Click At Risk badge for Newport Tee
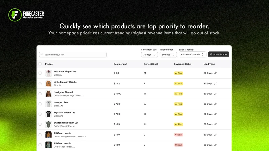The height and width of the screenshot is (151, 269). pyautogui.click(x=178, y=104)
